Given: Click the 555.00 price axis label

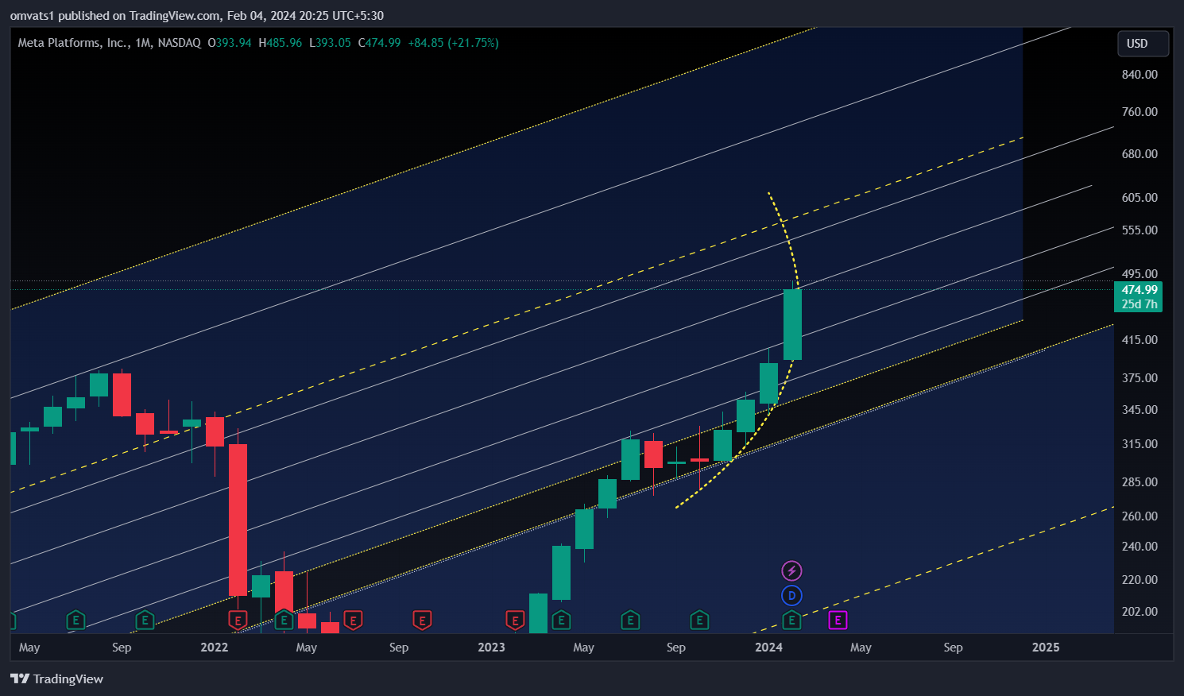Looking at the screenshot, I should point(1140,230).
